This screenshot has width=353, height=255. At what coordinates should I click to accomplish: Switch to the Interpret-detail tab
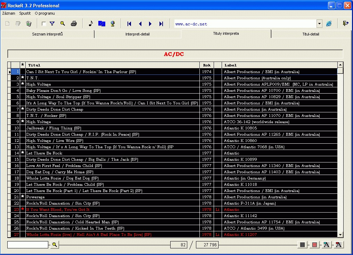tap(138, 34)
